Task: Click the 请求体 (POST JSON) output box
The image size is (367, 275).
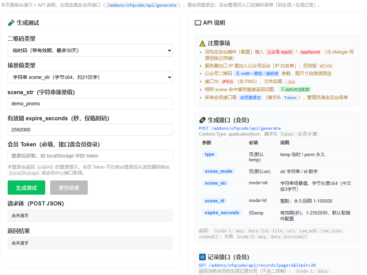Action: [90, 216]
